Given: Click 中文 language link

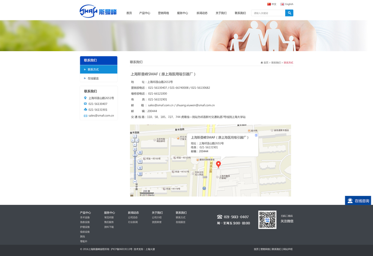Looking at the screenshot, I should pos(274,4).
